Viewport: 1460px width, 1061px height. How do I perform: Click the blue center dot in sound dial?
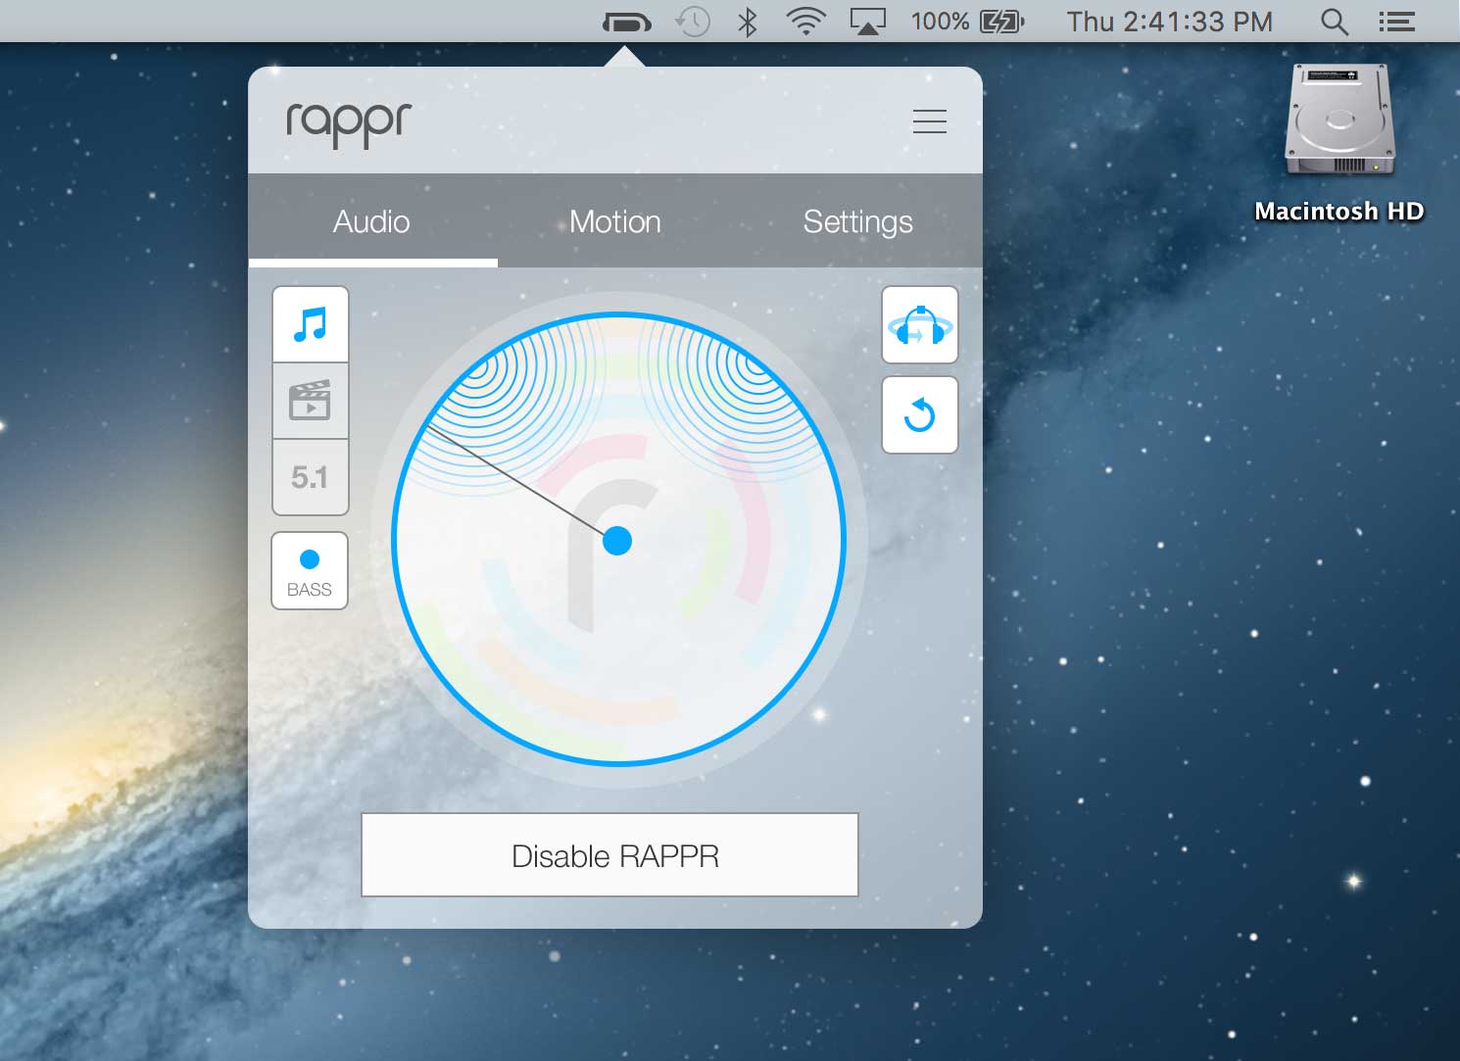(x=617, y=540)
